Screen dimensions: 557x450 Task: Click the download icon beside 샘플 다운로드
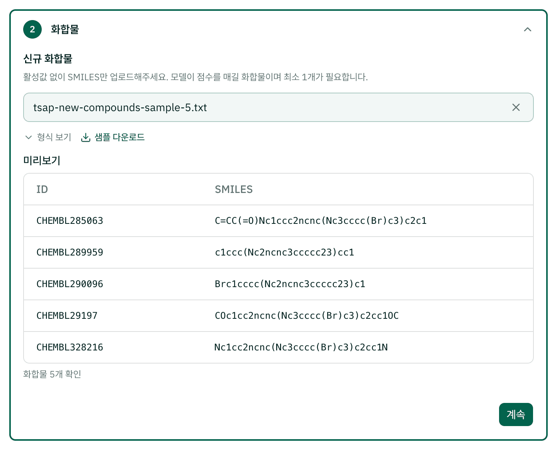click(85, 137)
